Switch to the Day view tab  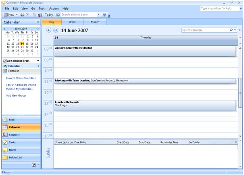tap(52, 22)
